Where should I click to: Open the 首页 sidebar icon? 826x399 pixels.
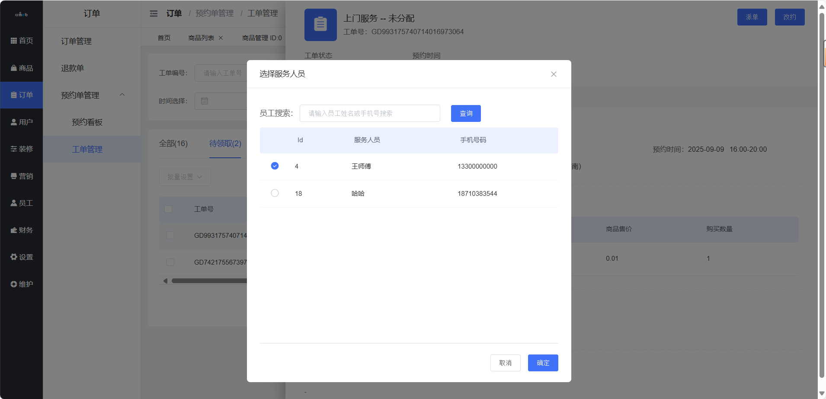click(22, 40)
